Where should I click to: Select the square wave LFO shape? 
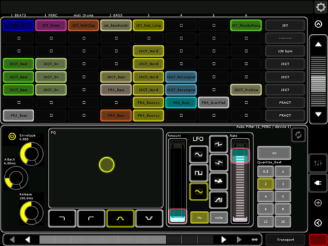point(198,173)
